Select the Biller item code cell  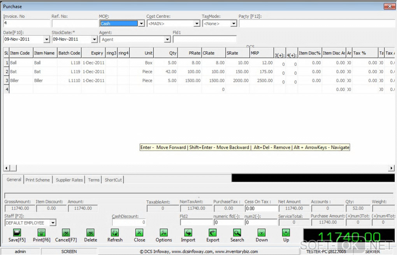21,80
